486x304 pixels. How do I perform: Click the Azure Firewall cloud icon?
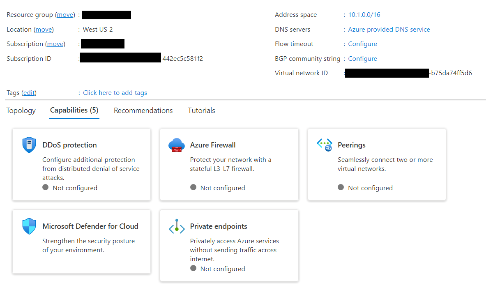point(177,145)
